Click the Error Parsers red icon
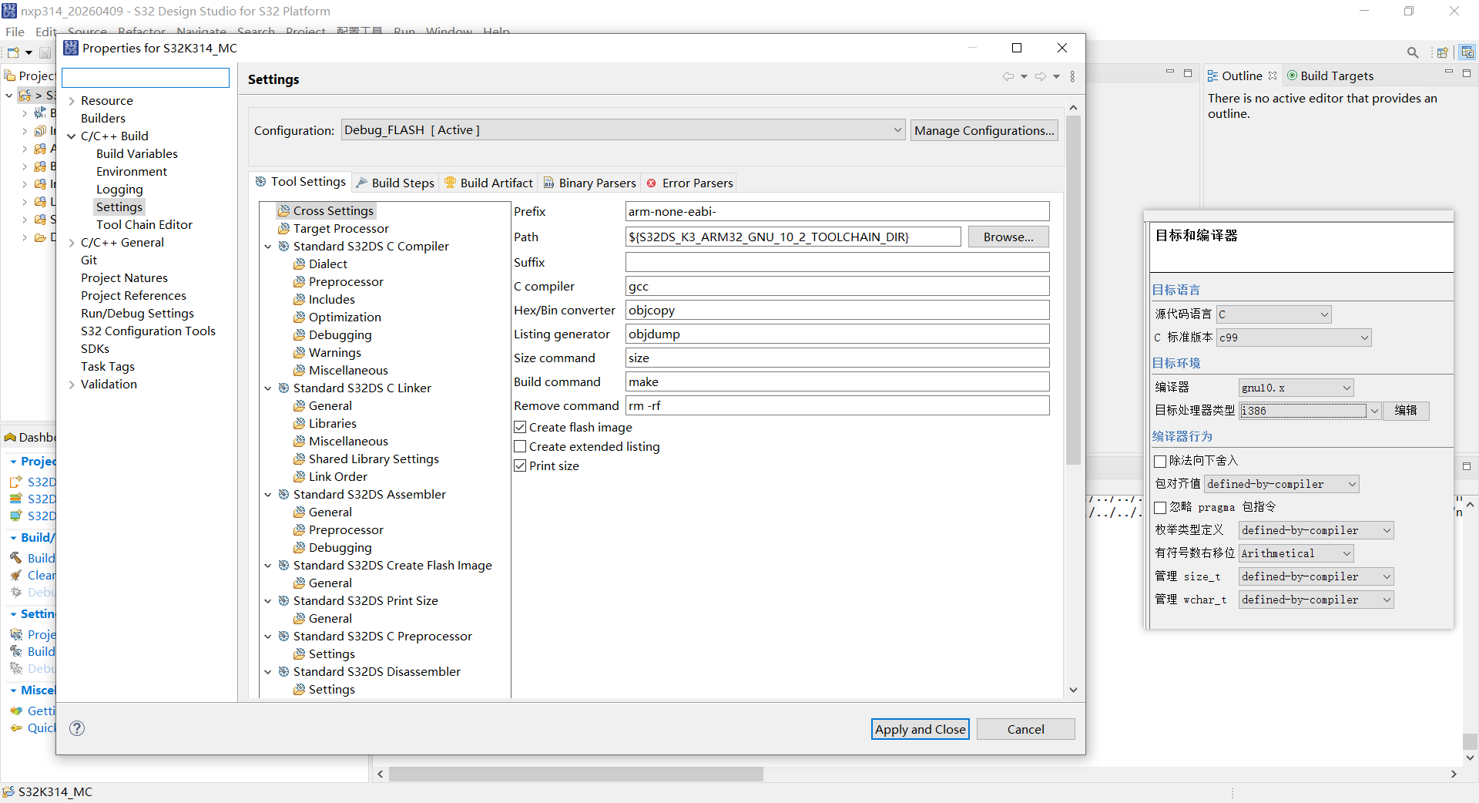The height and width of the screenshot is (803, 1479). pyautogui.click(x=652, y=183)
